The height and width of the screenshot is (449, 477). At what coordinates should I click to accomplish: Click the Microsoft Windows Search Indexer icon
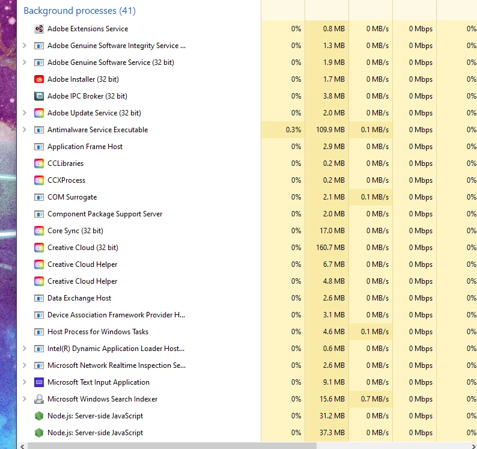point(39,399)
